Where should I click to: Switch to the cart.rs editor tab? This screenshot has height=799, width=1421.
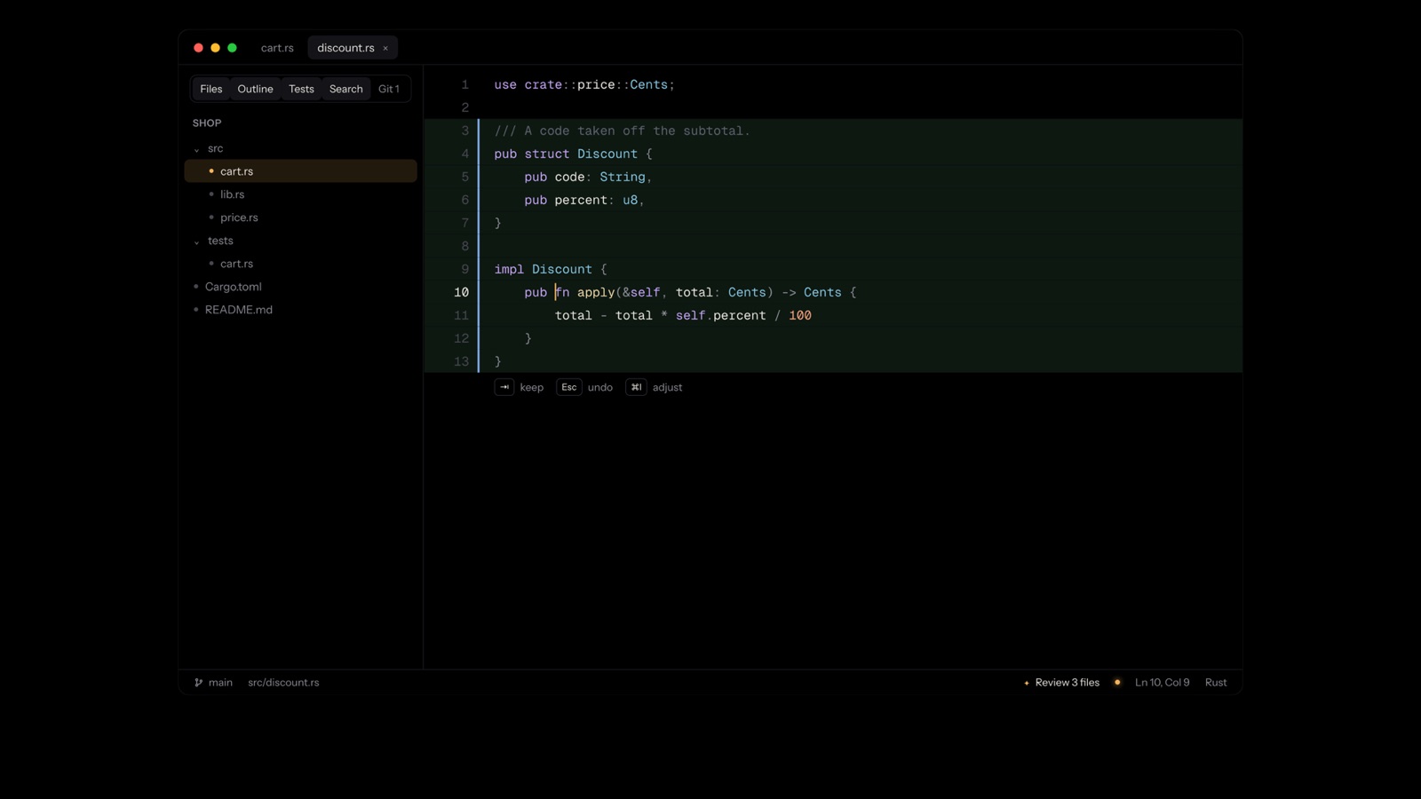(277, 48)
